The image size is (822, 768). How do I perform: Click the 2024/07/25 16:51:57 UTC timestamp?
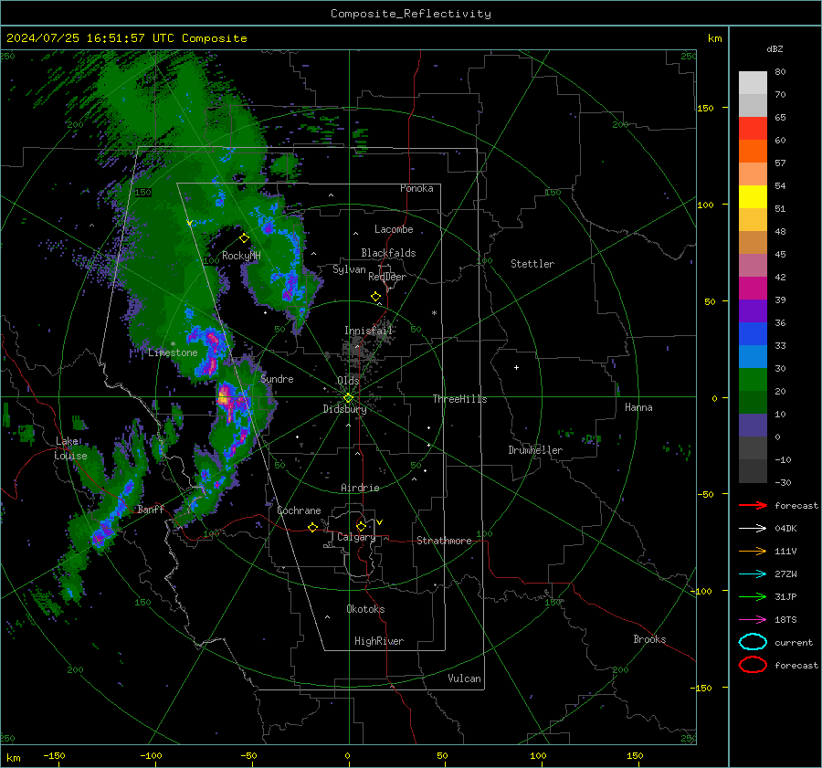point(90,38)
